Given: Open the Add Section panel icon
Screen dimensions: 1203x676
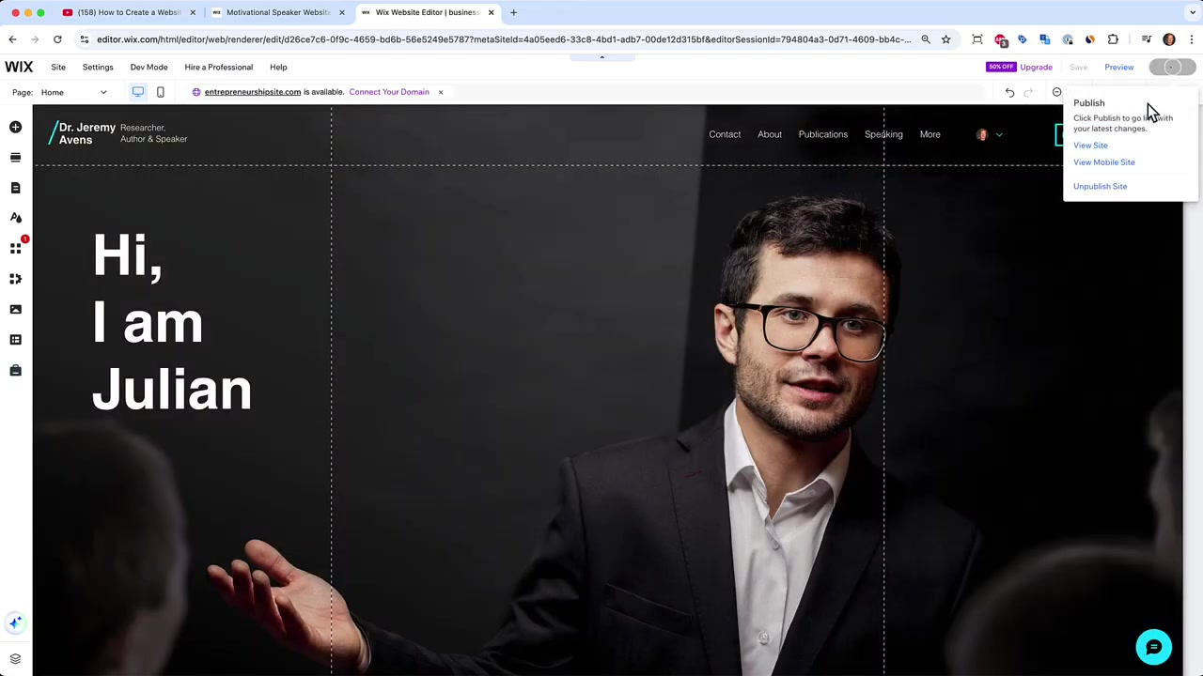Looking at the screenshot, I should point(15,157).
